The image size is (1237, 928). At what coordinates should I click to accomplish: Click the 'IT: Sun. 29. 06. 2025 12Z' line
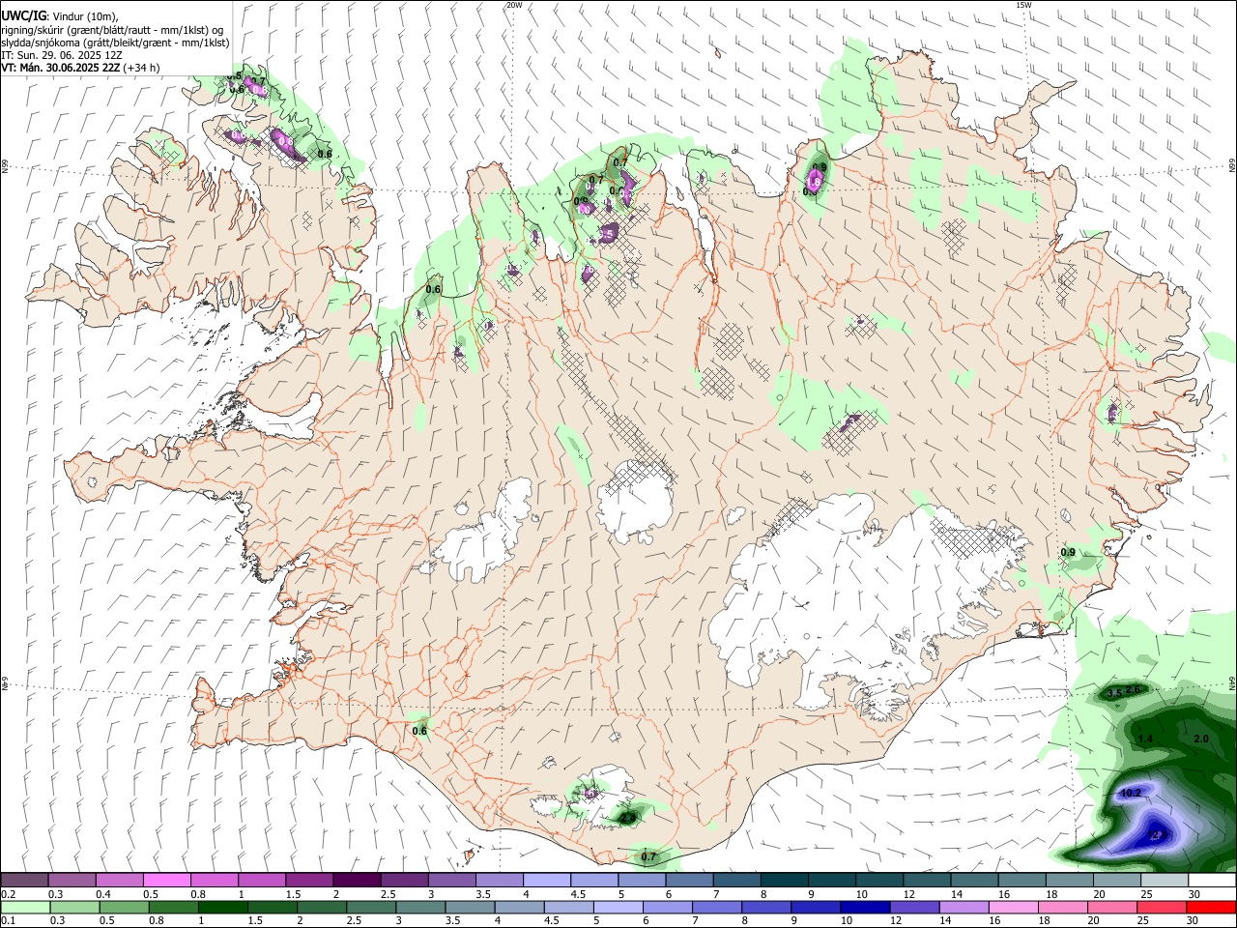(x=62, y=55)
